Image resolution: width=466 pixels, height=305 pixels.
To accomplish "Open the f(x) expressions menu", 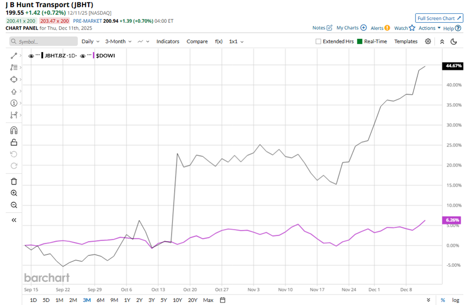I will (219, 41).
